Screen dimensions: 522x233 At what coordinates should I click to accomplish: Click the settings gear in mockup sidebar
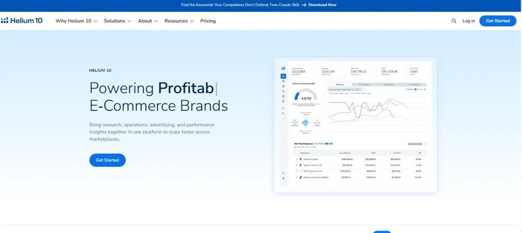point(283,178)
